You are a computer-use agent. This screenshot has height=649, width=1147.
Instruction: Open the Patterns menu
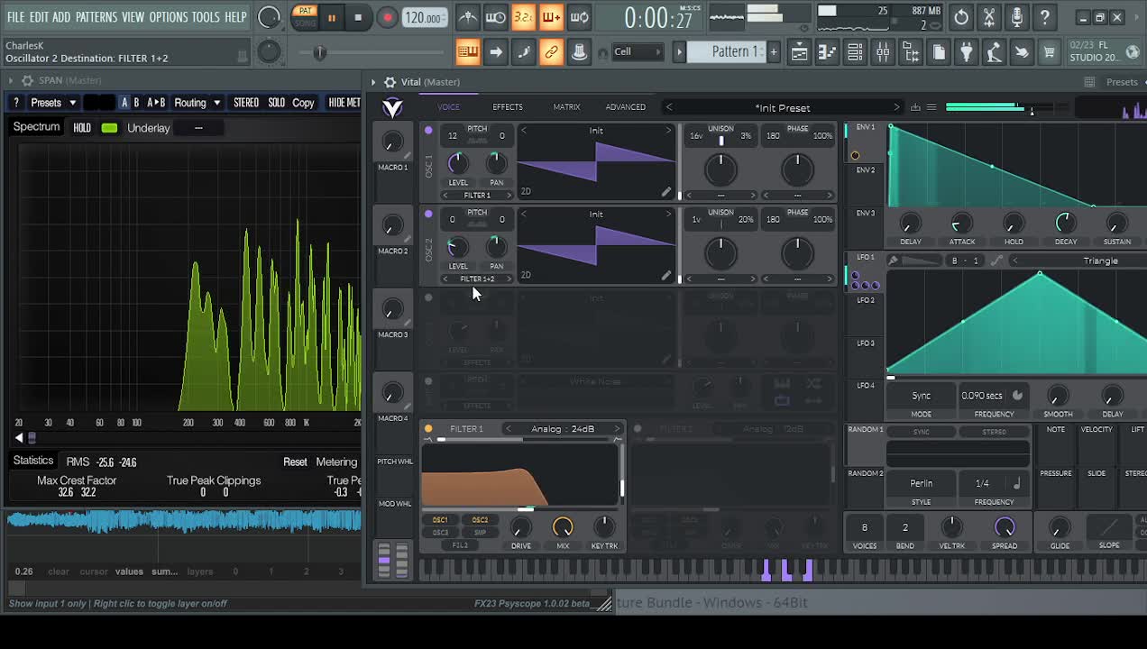(x=96, y=17)
